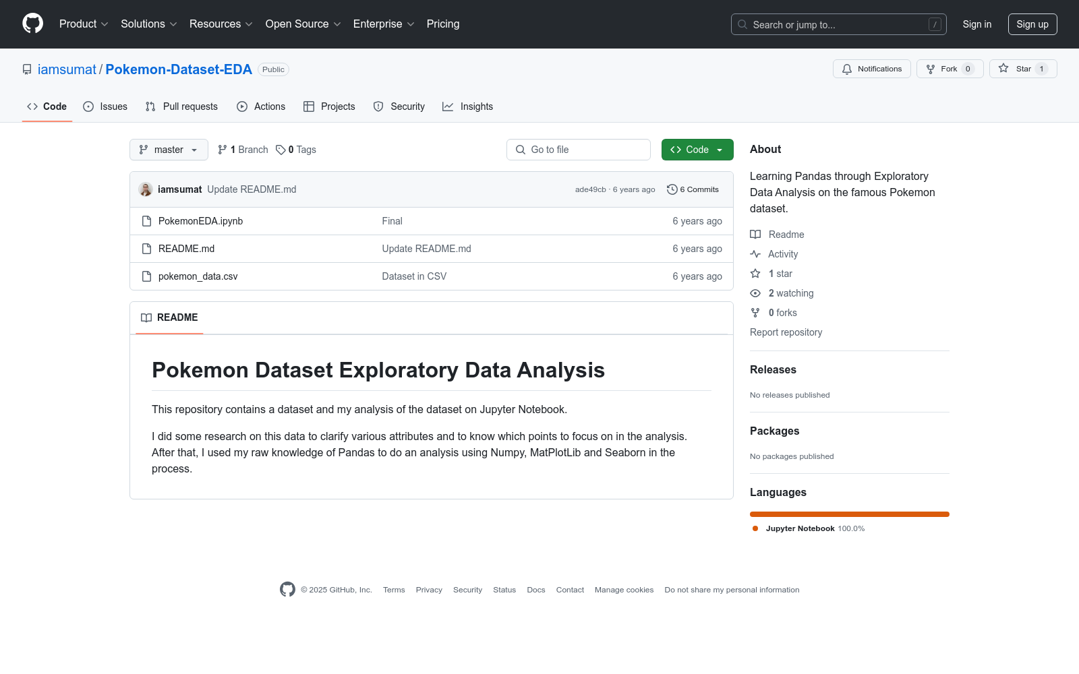
Task: Click the Sign up button
Action: tap(1032, 24)
